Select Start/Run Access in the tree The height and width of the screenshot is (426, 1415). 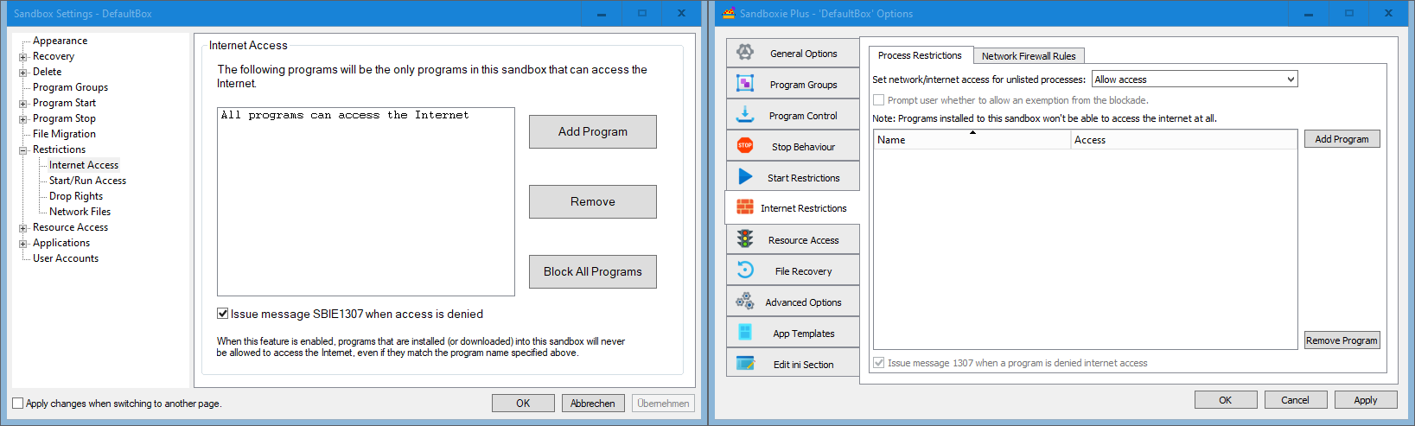(87, 181)
